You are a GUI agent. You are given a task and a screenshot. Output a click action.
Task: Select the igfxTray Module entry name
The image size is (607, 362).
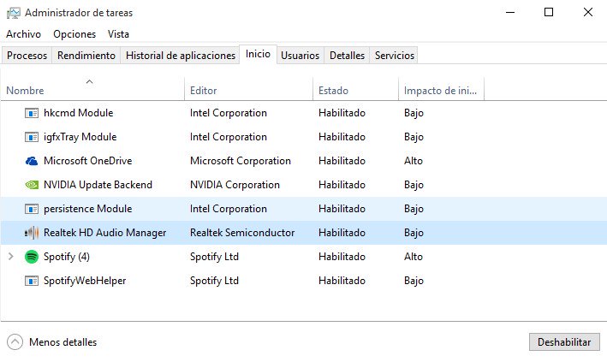[80, 137]
